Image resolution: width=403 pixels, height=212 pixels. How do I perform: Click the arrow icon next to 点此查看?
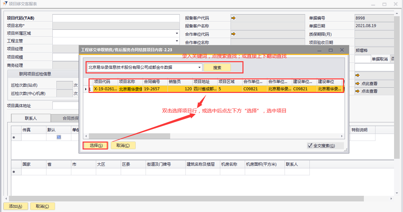(x=358, y=83)
